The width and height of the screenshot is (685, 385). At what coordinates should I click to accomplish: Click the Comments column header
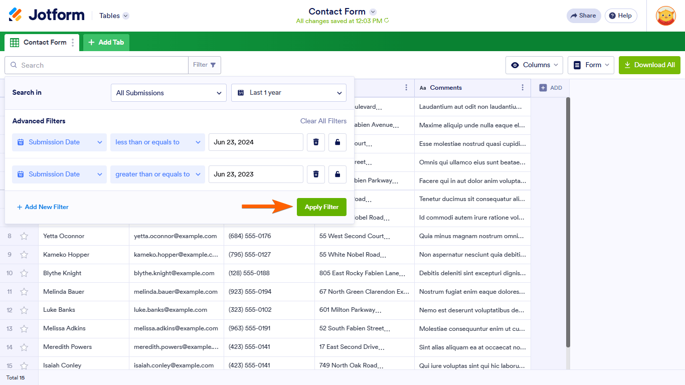tap(472, 88)
